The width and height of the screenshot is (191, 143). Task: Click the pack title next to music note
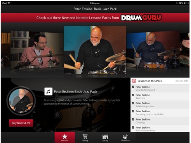point(75,92)
